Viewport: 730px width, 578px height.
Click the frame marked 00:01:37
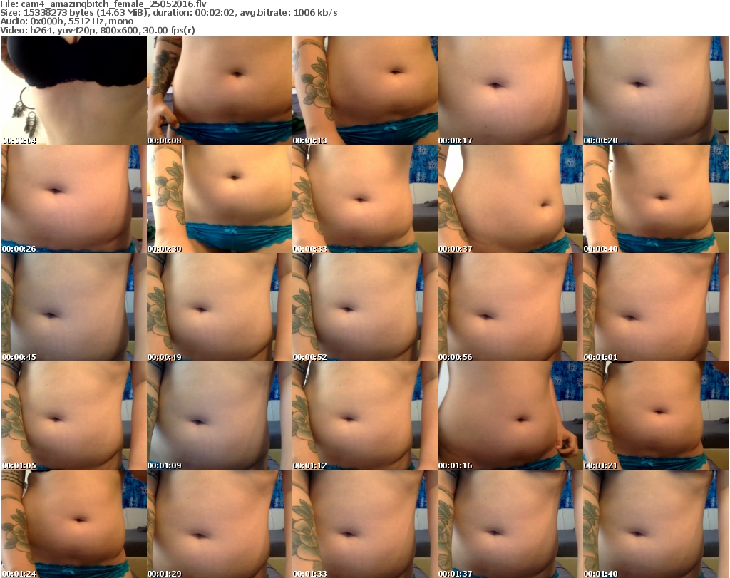pyautogui.click(x=510, y=524)
